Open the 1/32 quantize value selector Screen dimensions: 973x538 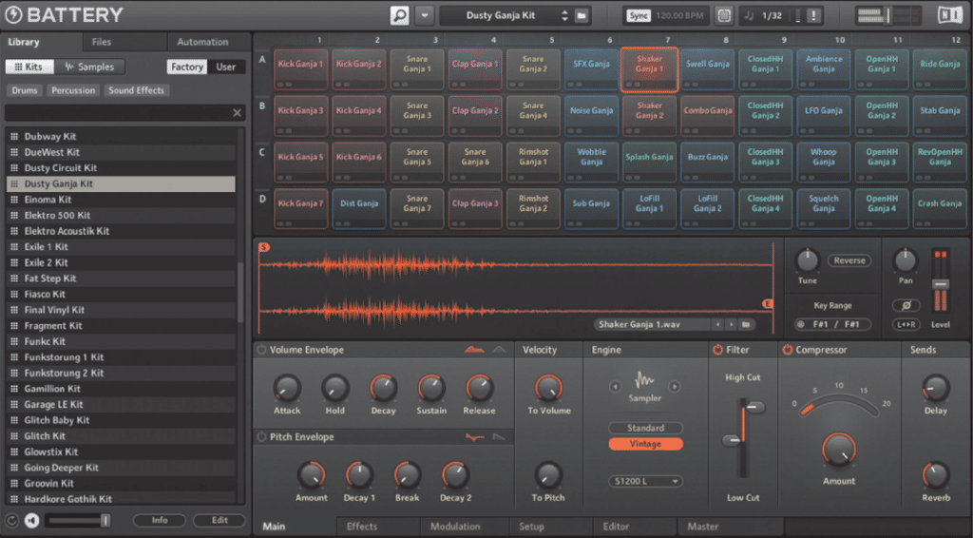point(772,15)
